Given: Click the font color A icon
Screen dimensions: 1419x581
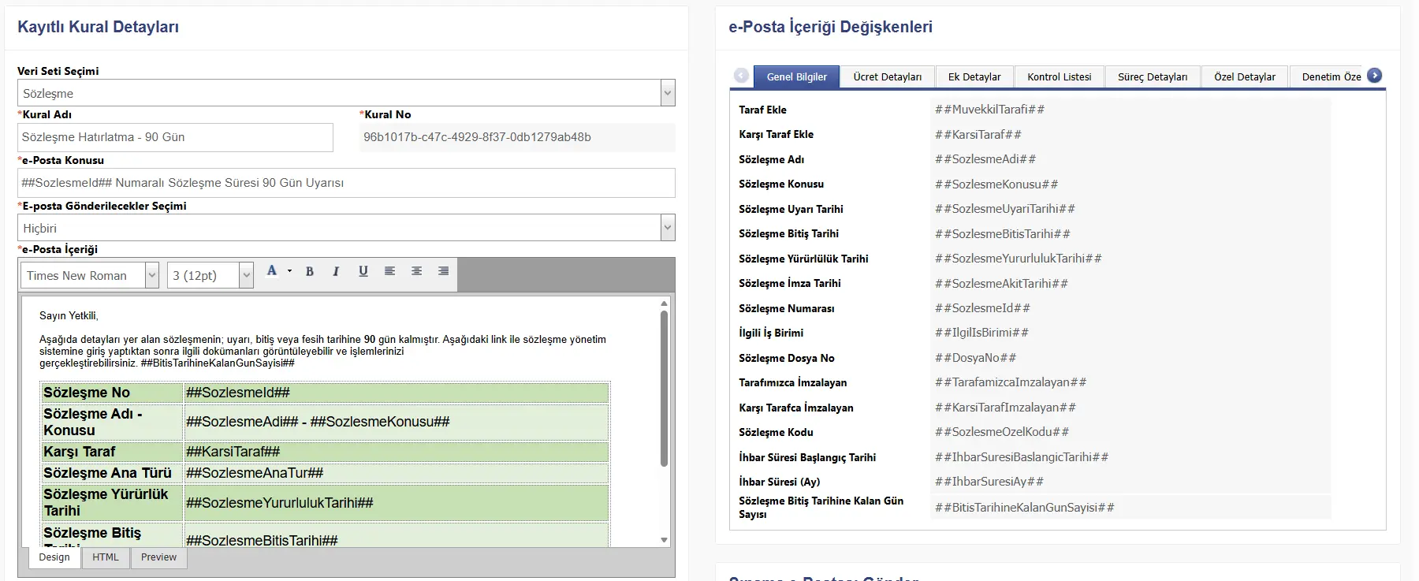Looking at the screenshot, I should tap(272, 271).
